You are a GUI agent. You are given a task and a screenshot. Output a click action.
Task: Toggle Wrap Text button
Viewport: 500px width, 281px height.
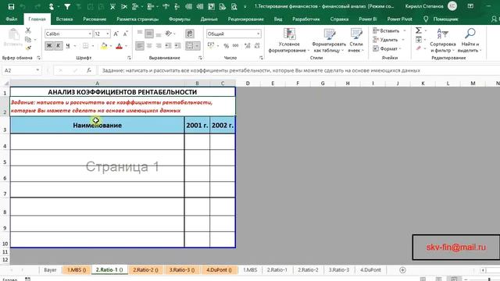coord(190,34)
